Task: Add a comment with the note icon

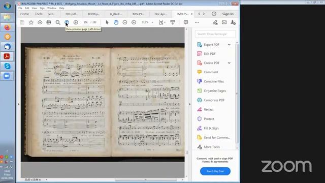Action: coord(186,22)
